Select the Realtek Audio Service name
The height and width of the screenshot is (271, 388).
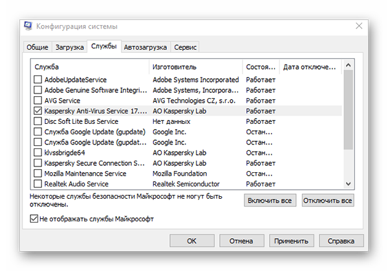pos(76,184)
